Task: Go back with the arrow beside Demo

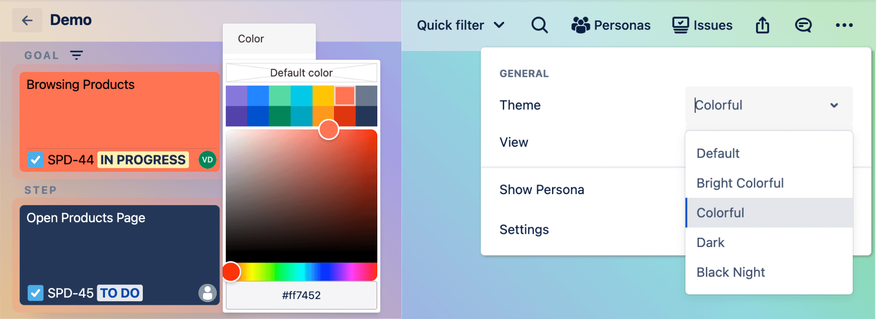Action: [x=27, y=20]
